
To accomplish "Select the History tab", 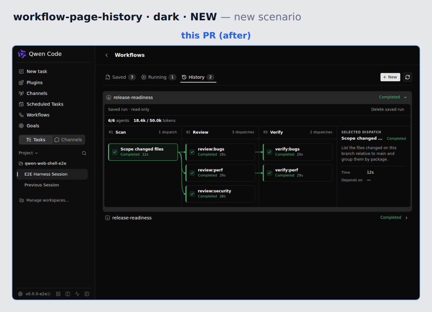I will (198, 77).
